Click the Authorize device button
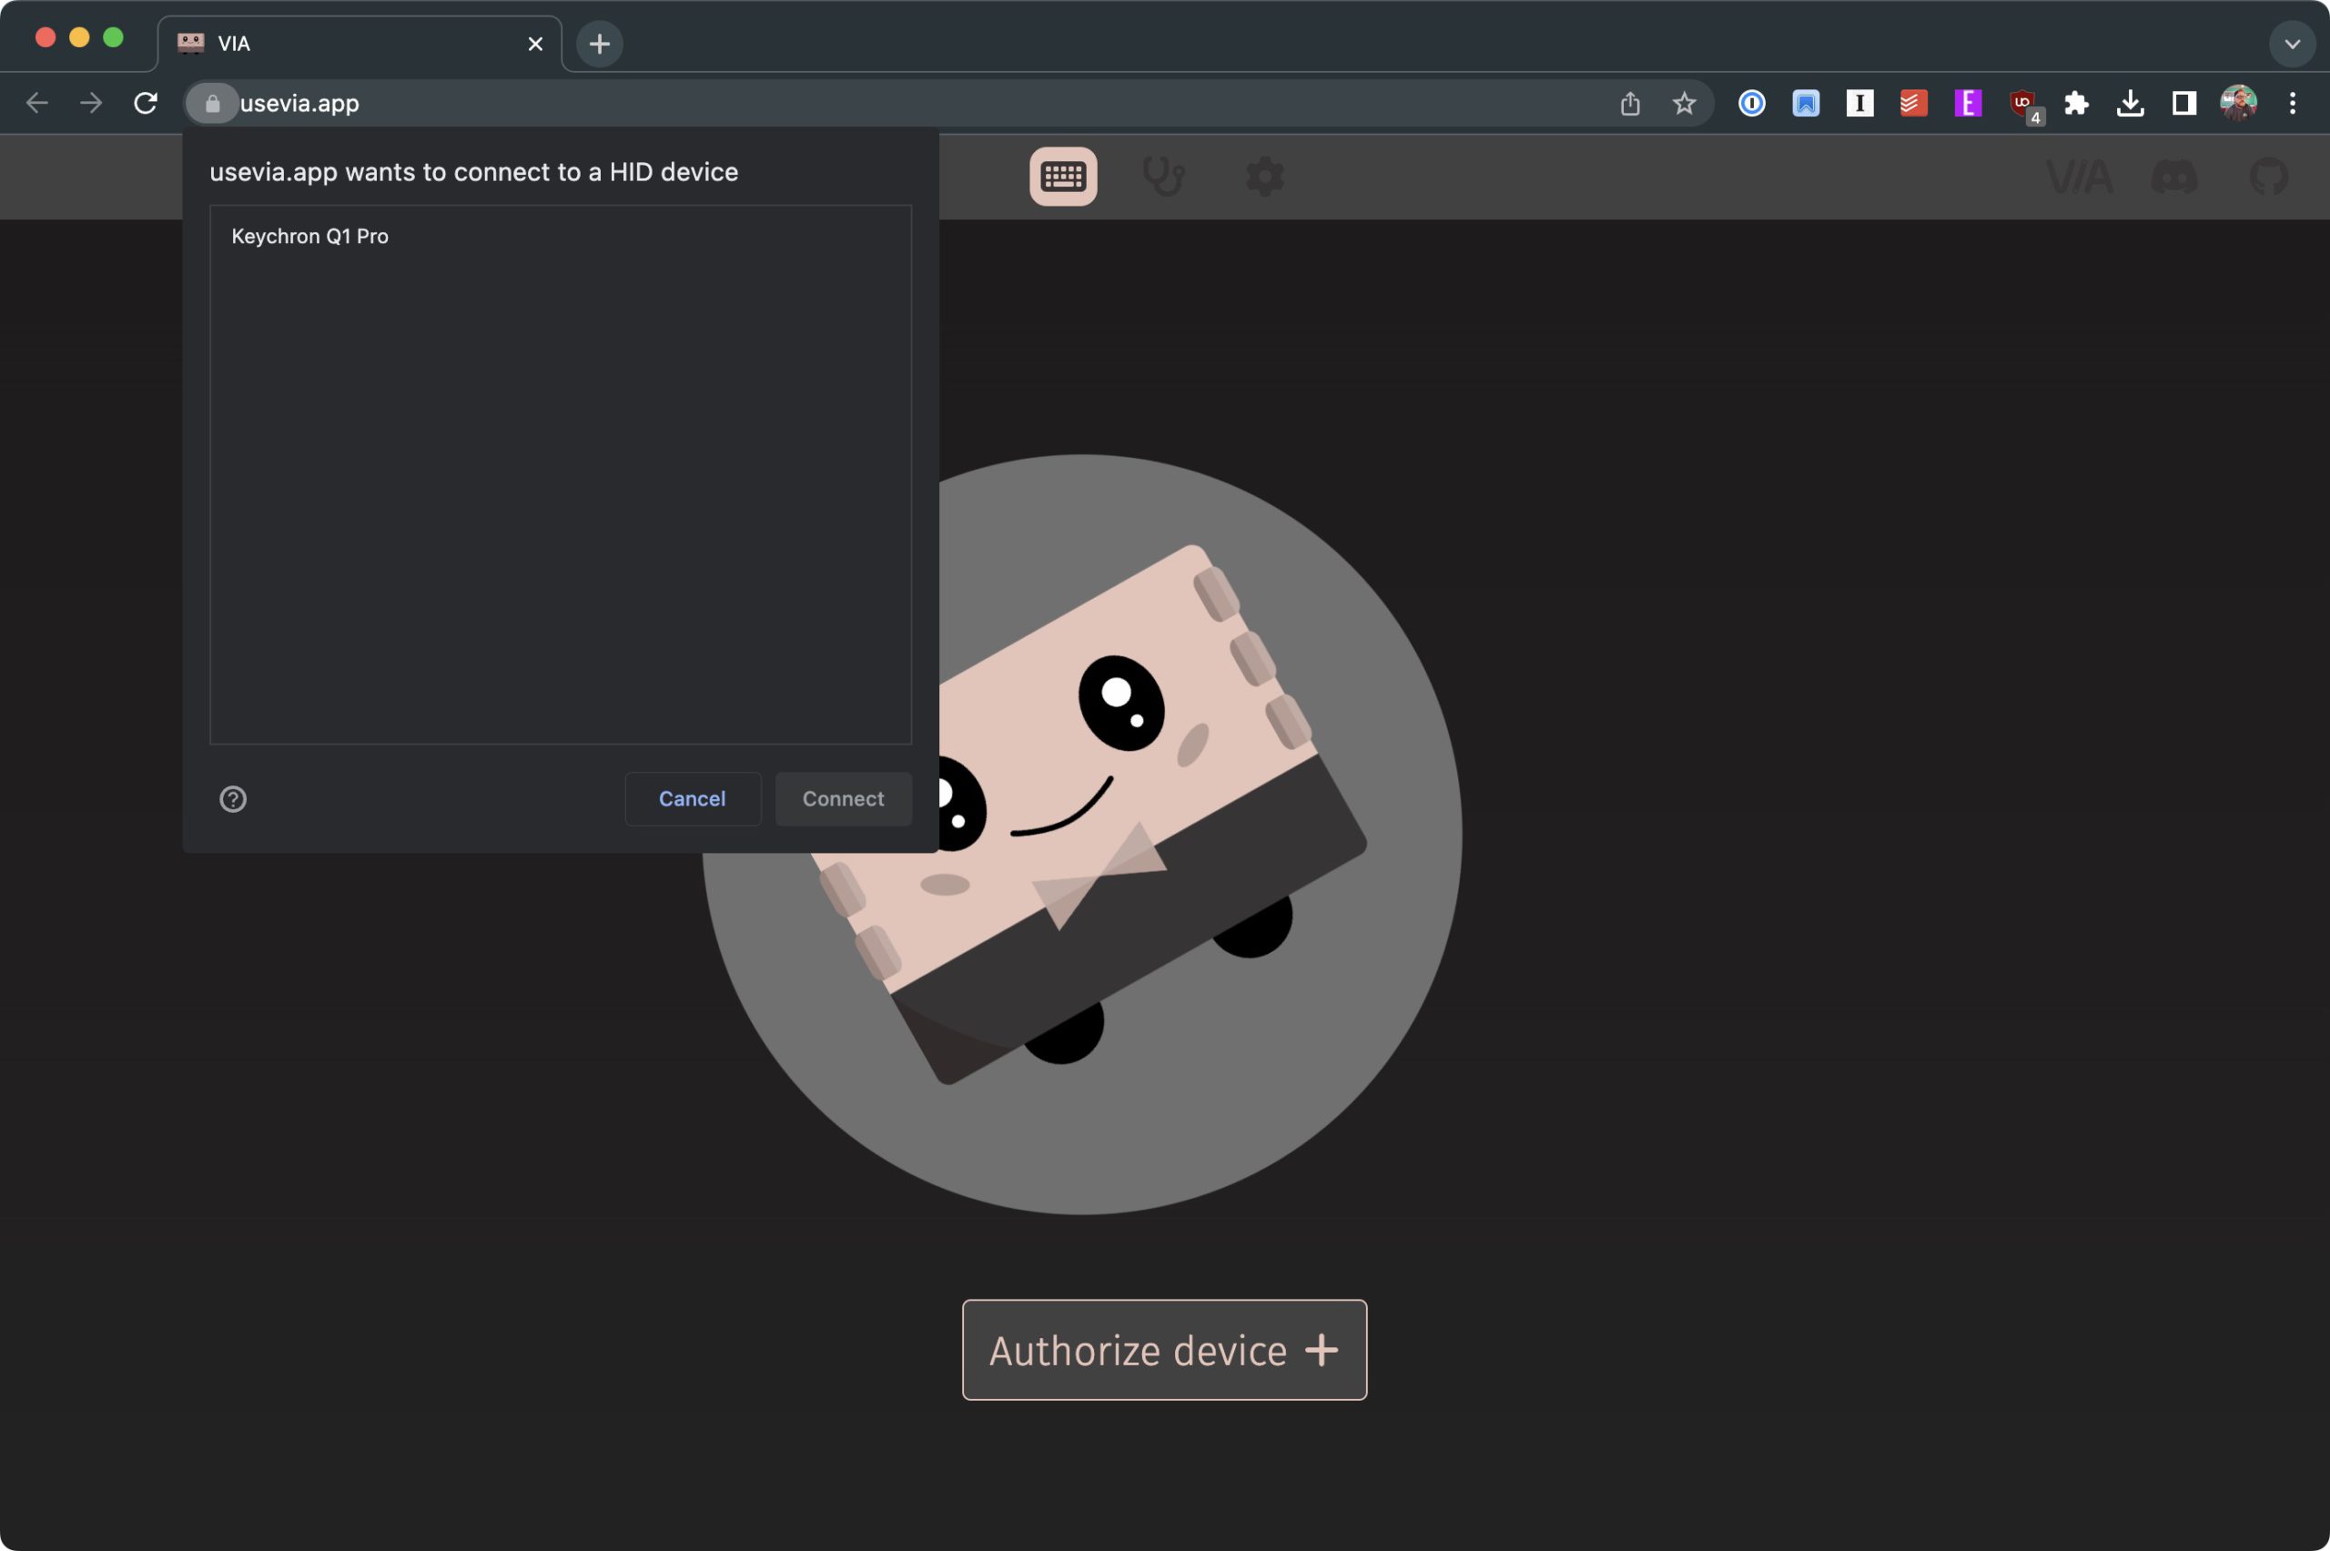The height and width of the screenshot is (1551, 2330). point(1164,1349)
